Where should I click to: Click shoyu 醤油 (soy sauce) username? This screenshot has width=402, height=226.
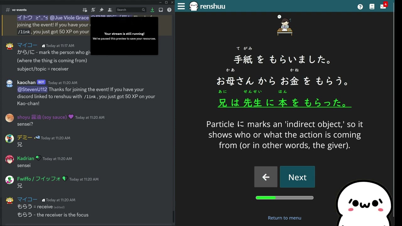coord(42,117)
